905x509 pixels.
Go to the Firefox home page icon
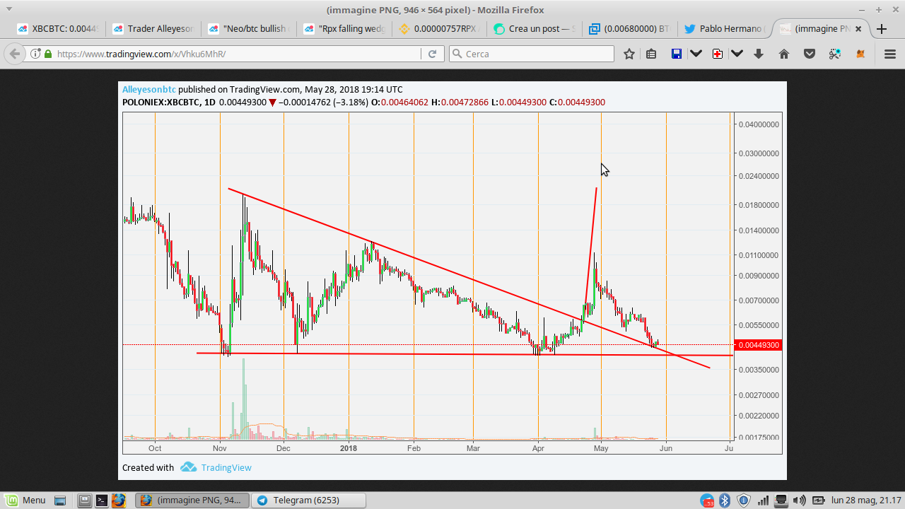pos(784,54)
